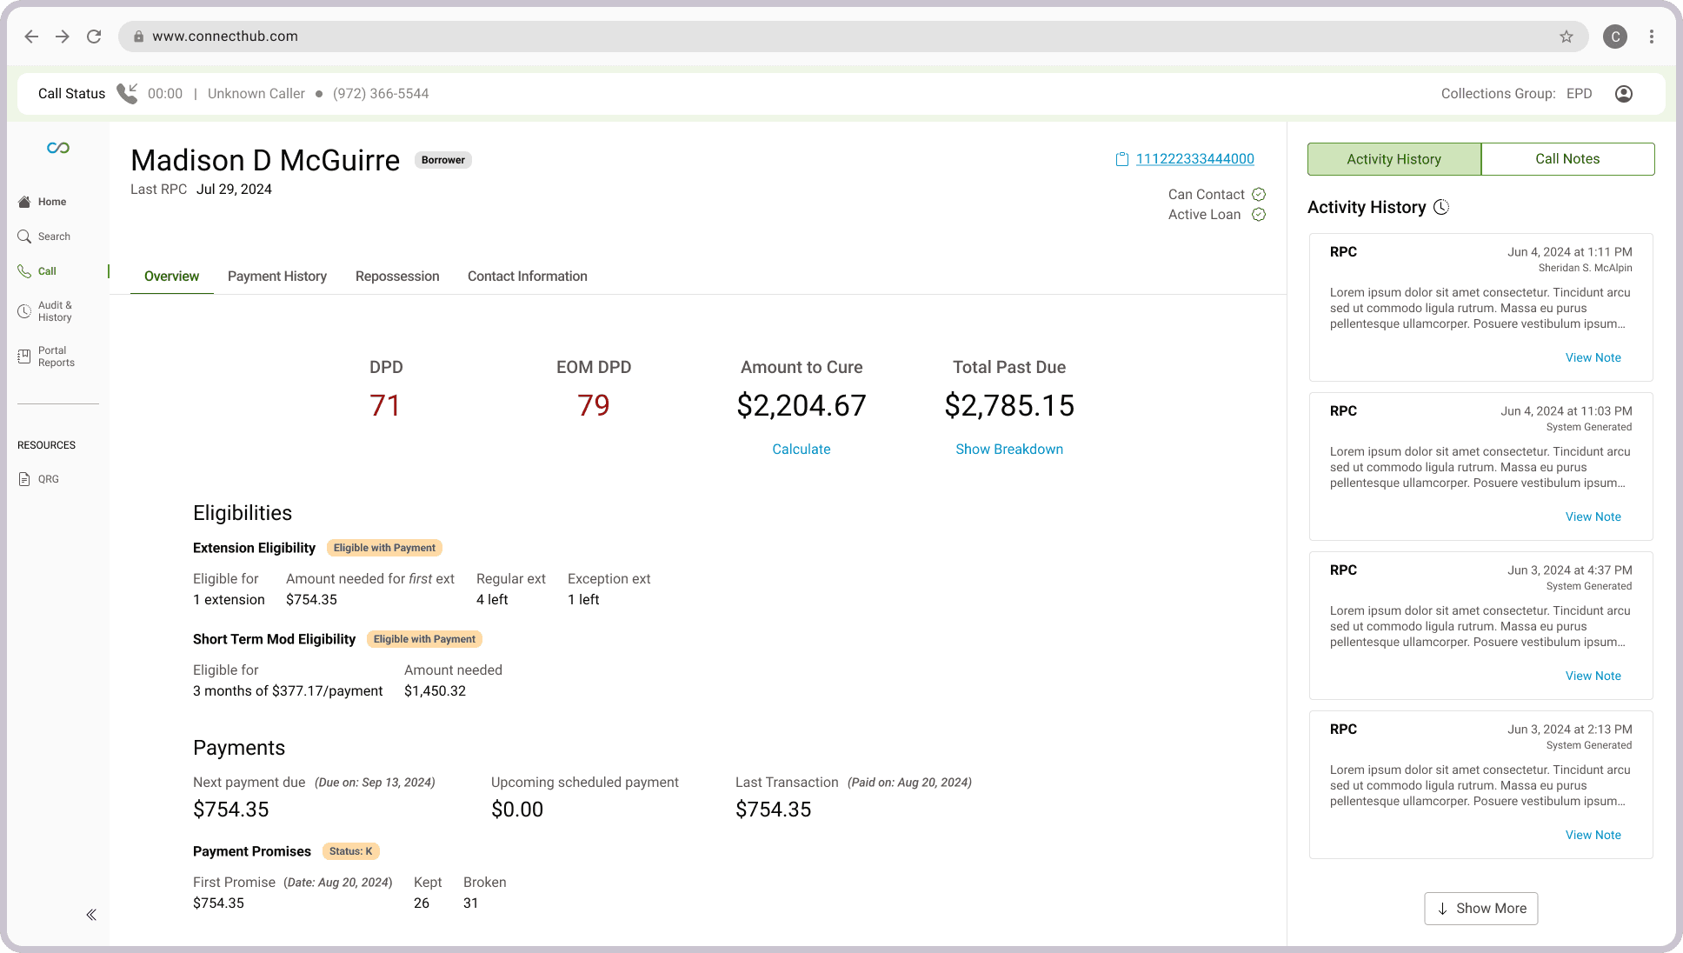The width and height of the screenshot is (1683, 953).
Task: Open account number 111222333444000 link
Action: click(x=1194, y=159)
